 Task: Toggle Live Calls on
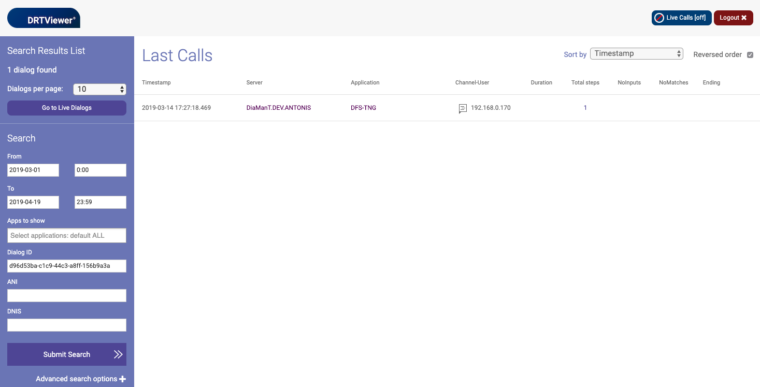[681, 17]
